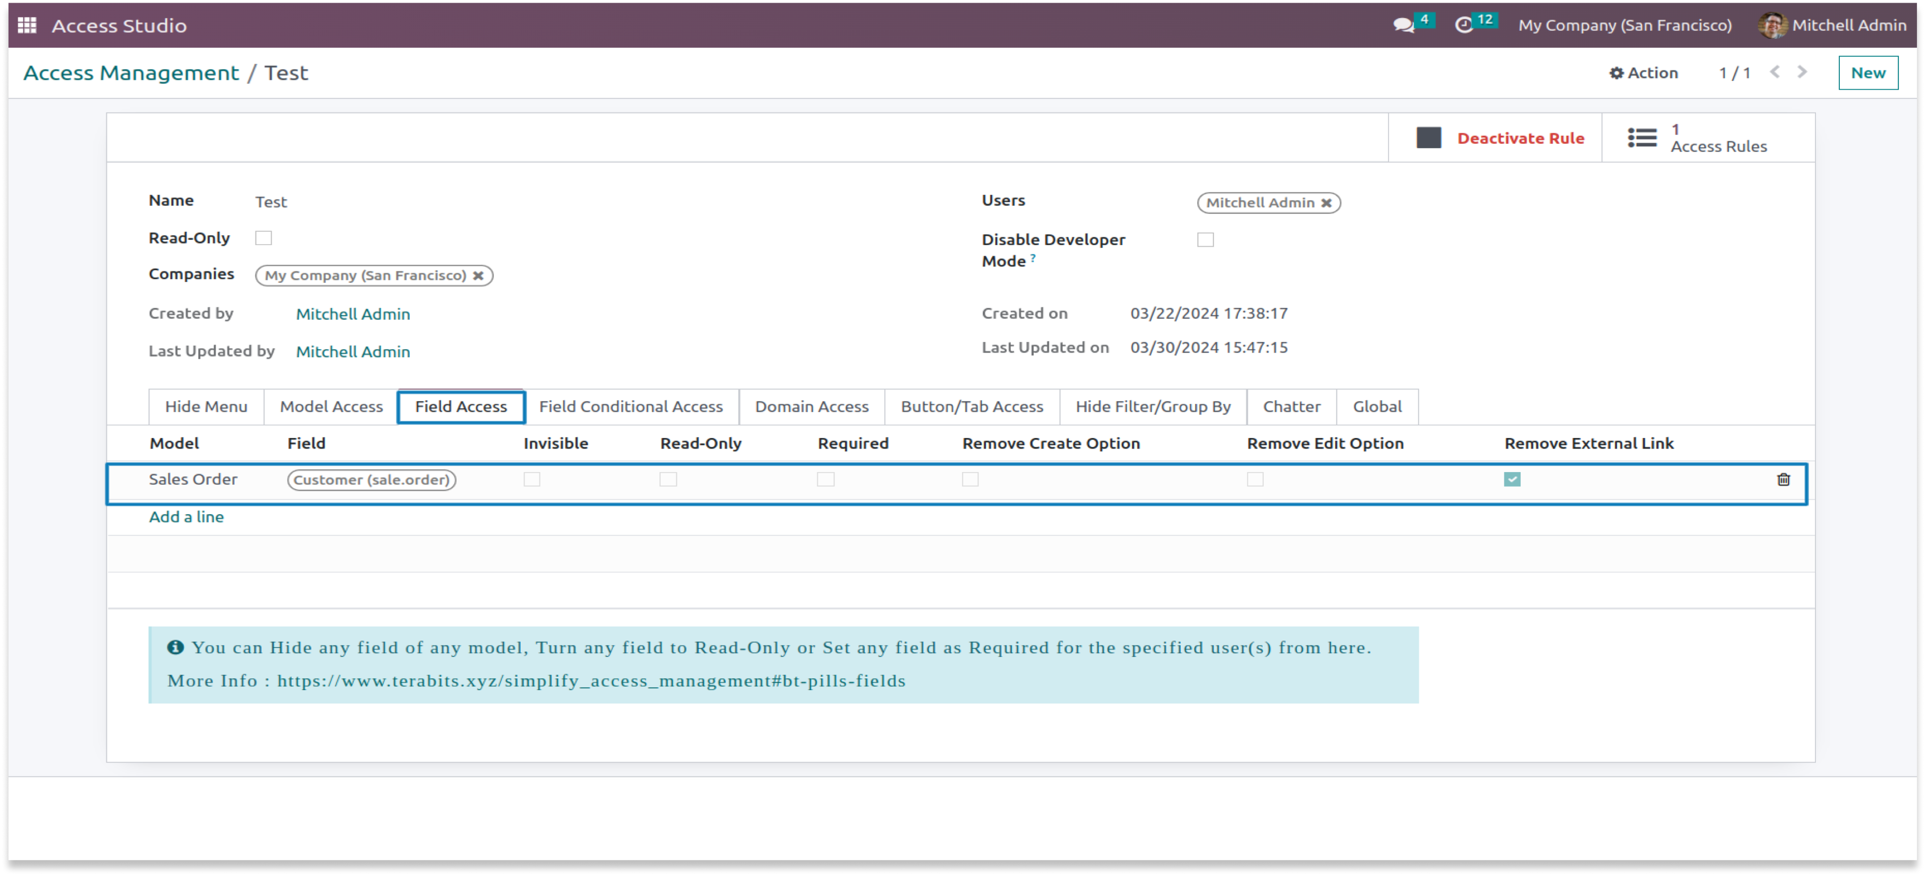The width and height of the screenshot is (1924, 874).
Task: Check Read-Only for the Sales Order row
Action: point(668,479)
